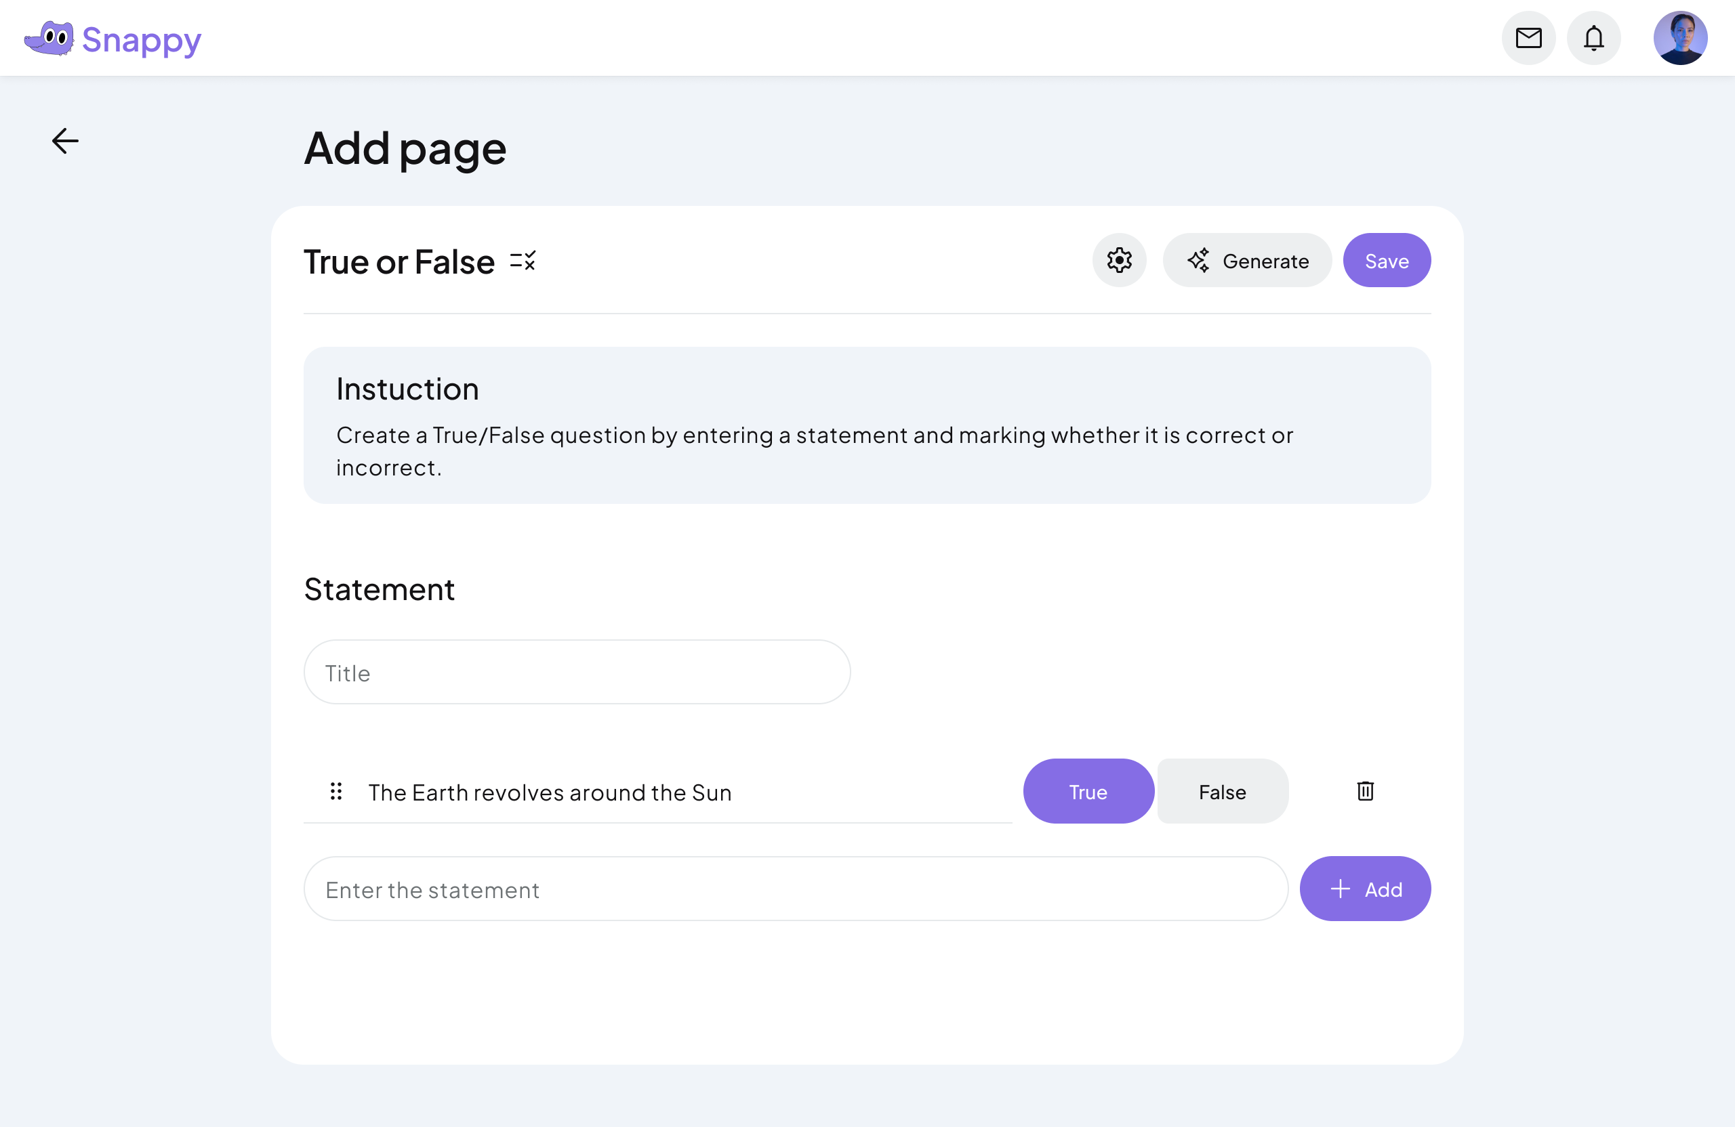Viewport: 1735px width, 1127px height.
Task: Open the mail inbox icon
Action: tap(1528, 38)
